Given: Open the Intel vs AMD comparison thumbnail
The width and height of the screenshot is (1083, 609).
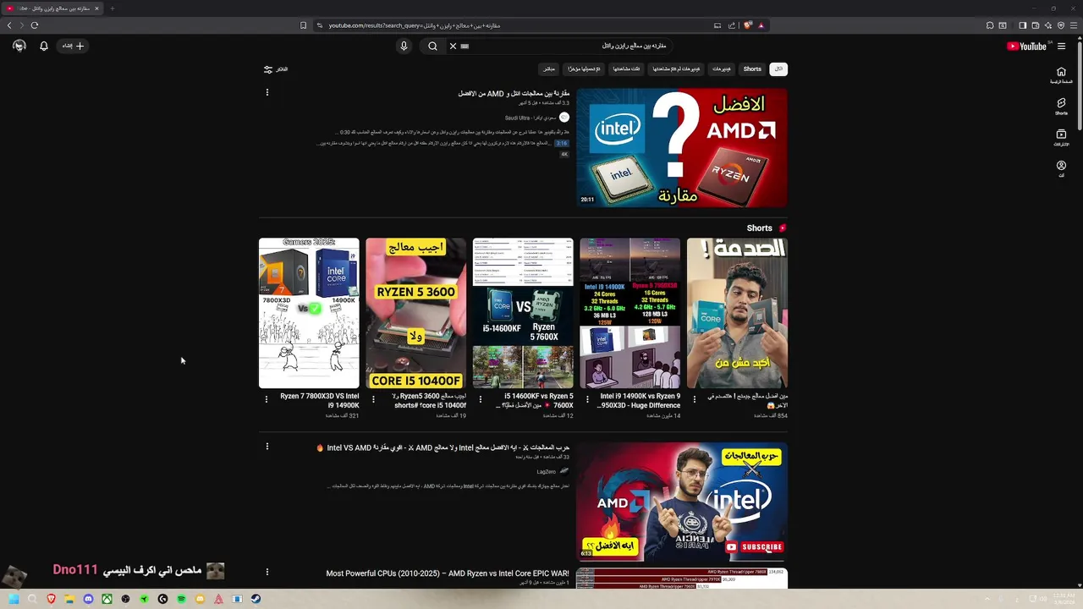Looking at the screenshot, I should [x=682, y=148].
